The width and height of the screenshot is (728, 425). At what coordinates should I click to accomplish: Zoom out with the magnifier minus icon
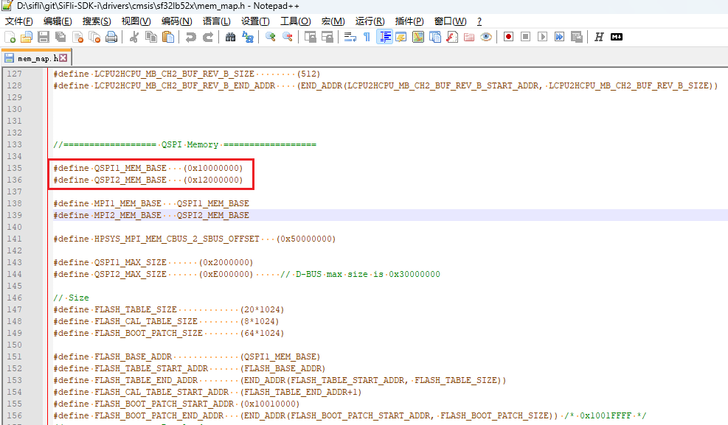pyautogui.click(x=288, y=37)
